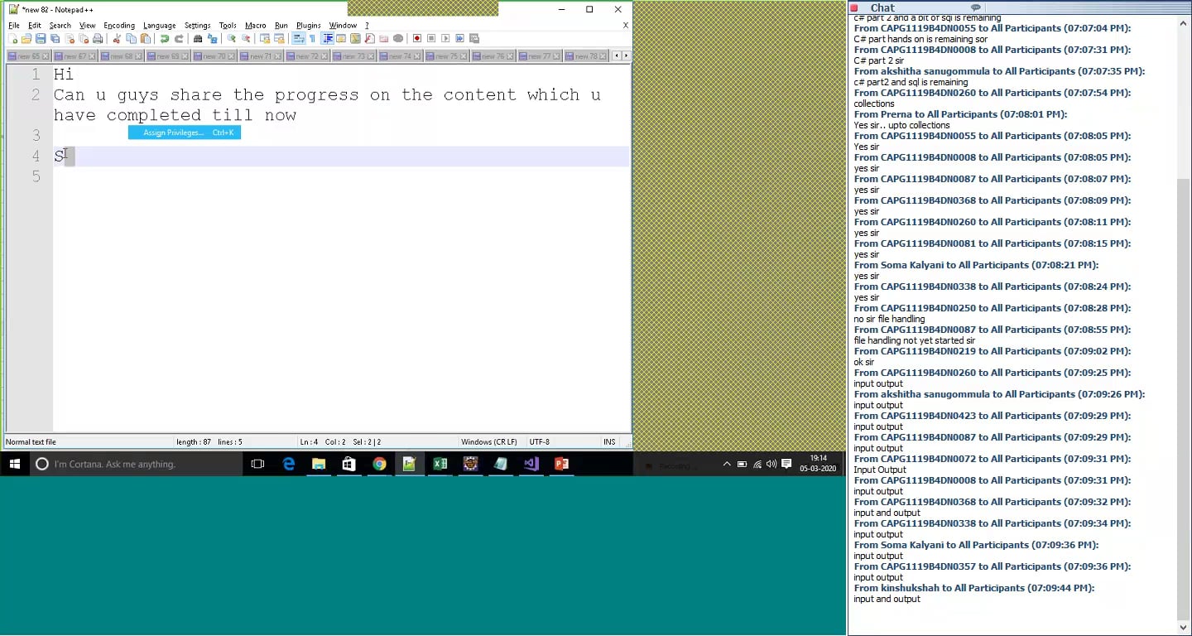Open the Macro menu
This screenshot has height=636, width=1192.
256,26
